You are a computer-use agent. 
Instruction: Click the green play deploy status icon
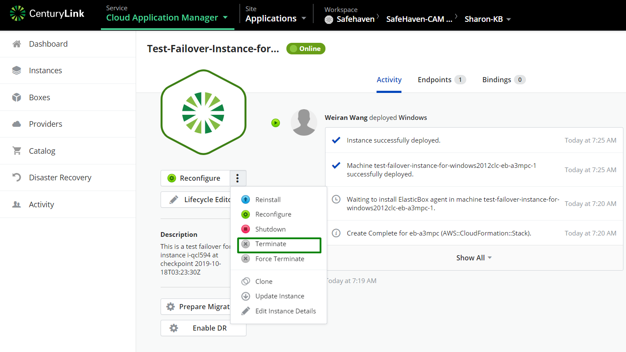point(276,123)
